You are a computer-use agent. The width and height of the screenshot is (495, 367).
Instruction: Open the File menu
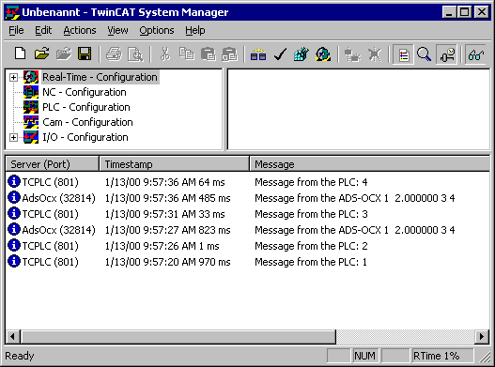16,30
